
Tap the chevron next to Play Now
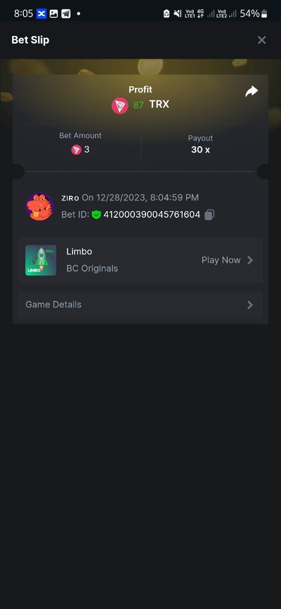click(x=250, y=260)
